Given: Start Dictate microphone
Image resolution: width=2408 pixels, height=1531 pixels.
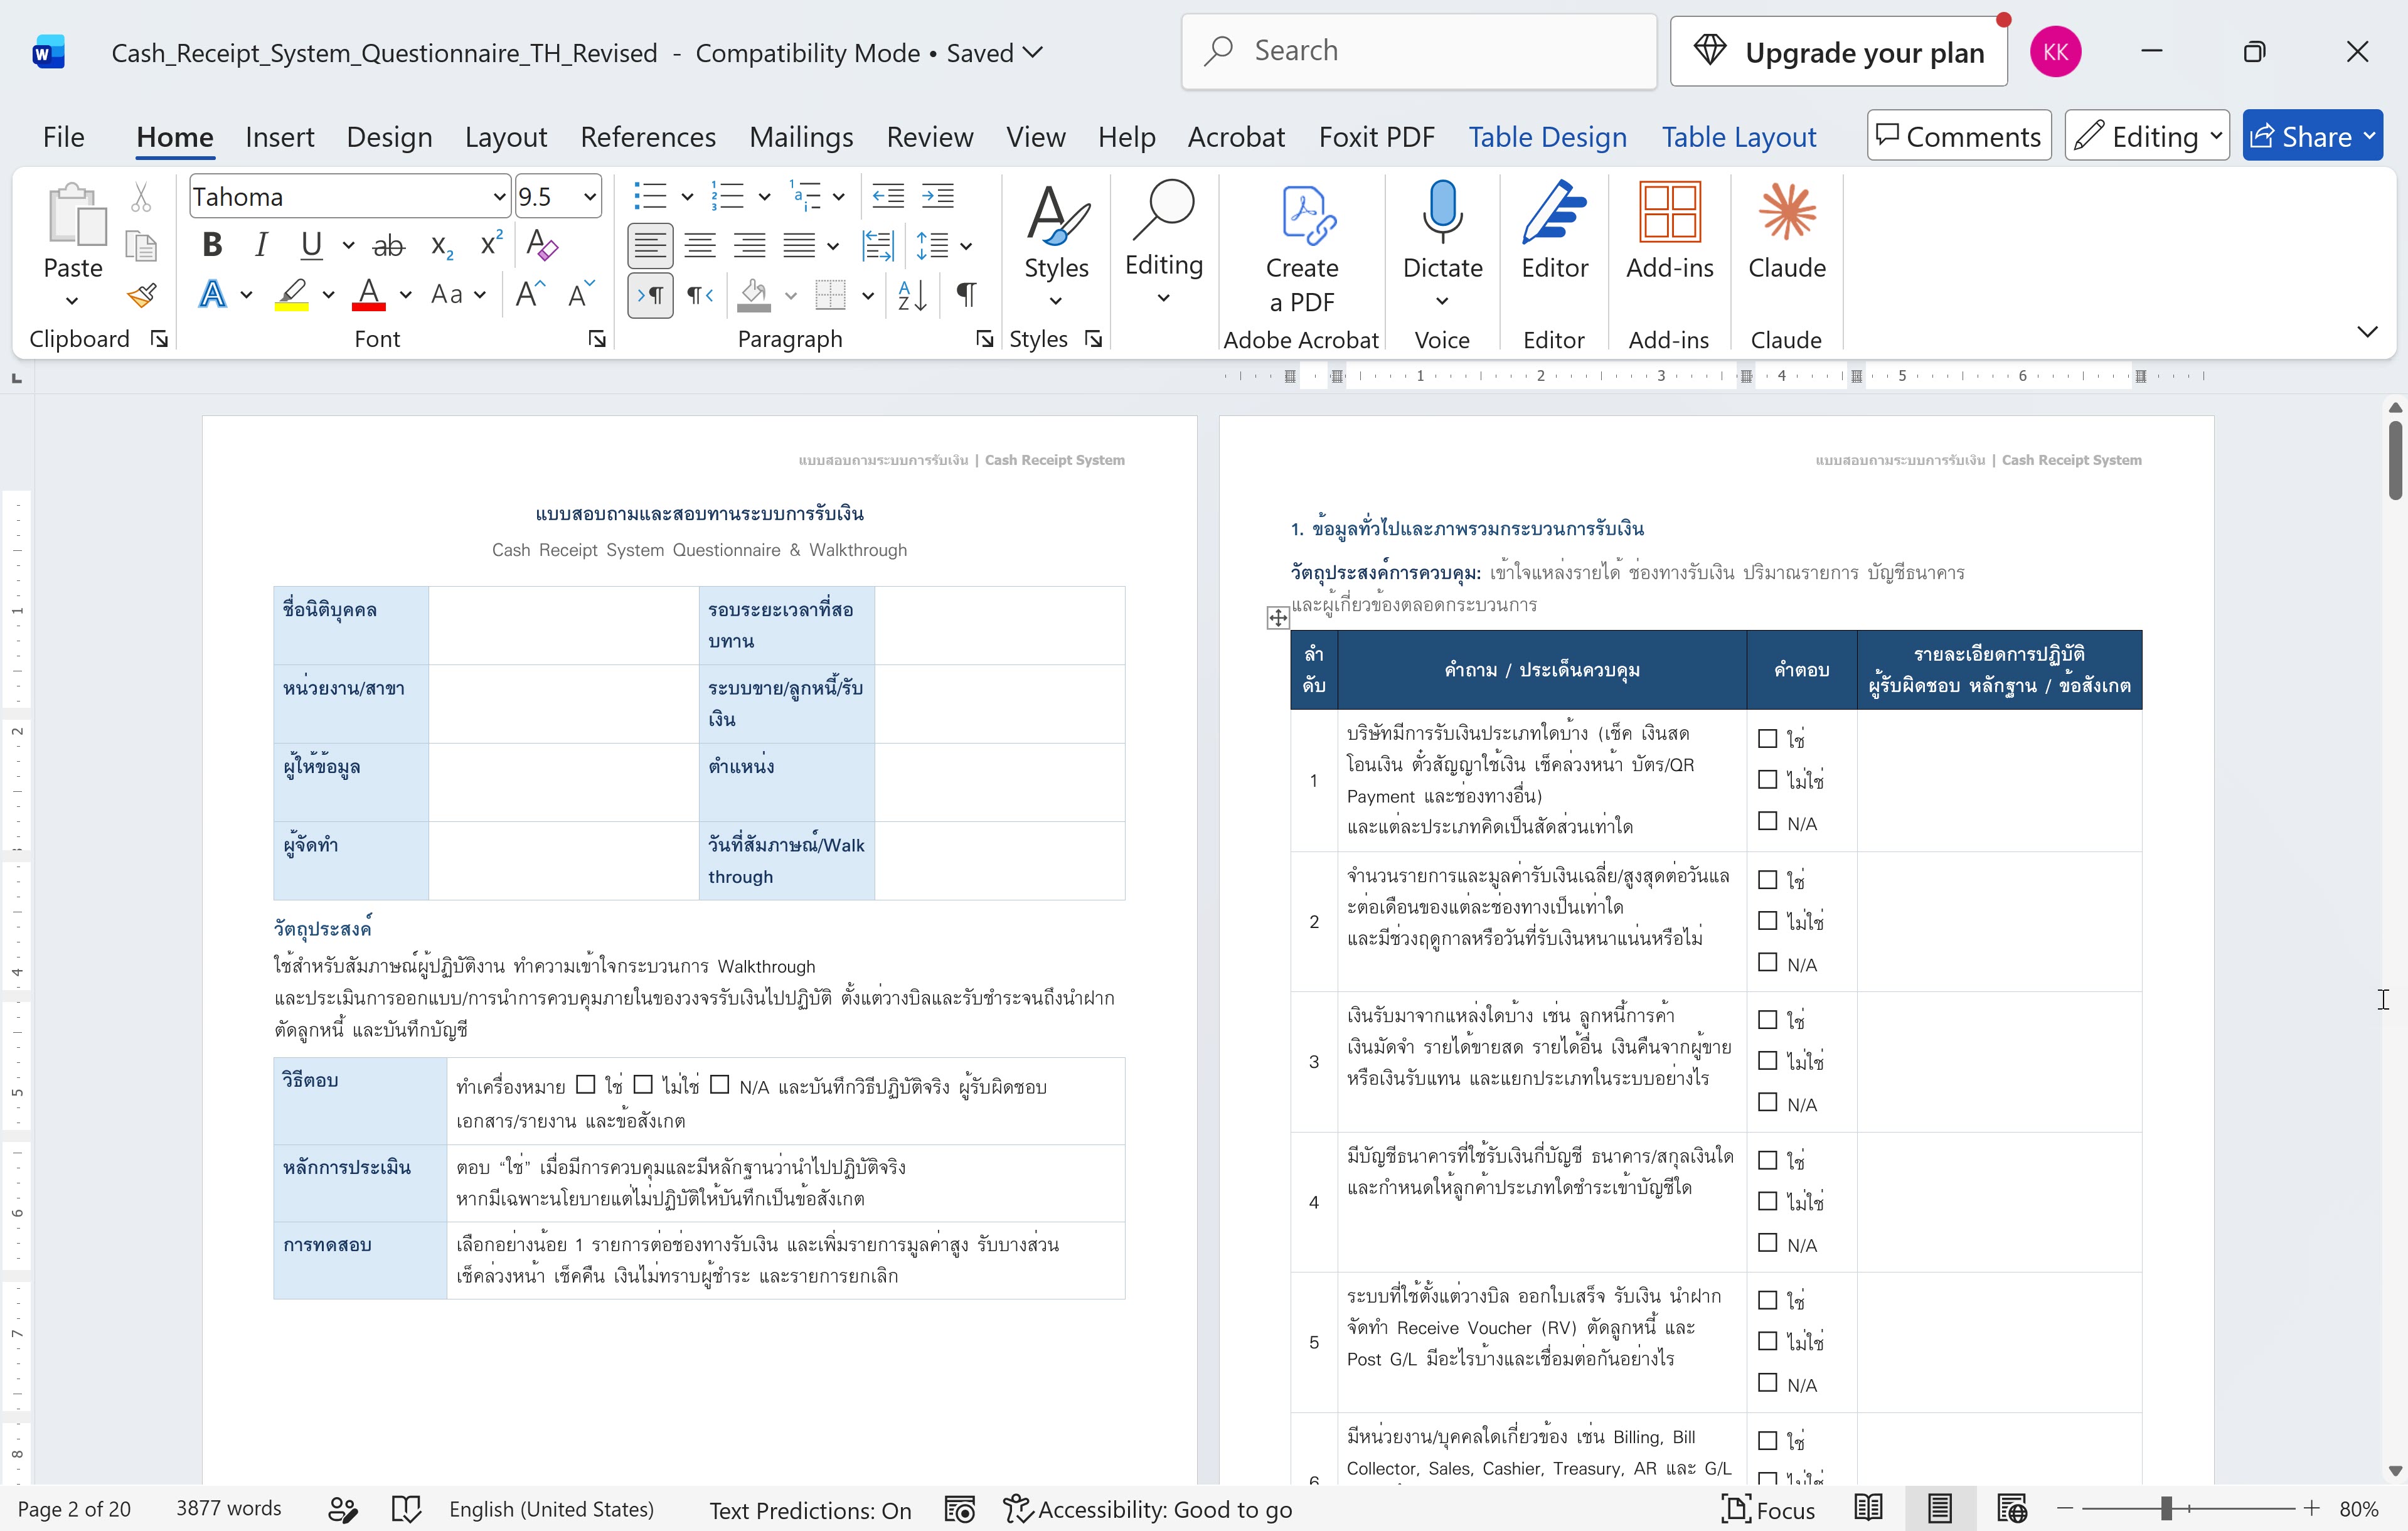Looking at the screenshot, I should 1442,213.
